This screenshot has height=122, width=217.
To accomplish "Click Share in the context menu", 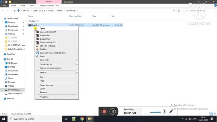I will point(42,56).
